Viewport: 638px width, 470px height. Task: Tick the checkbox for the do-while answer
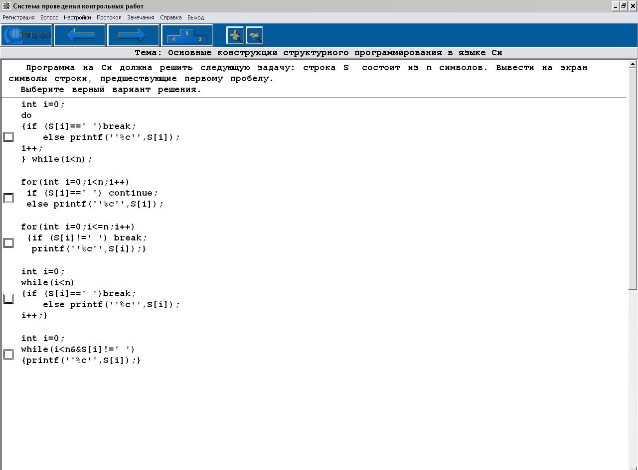tap(8, 137)
